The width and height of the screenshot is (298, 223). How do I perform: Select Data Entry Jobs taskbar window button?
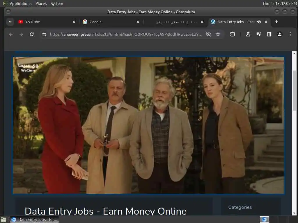click(x=34, y=220)
